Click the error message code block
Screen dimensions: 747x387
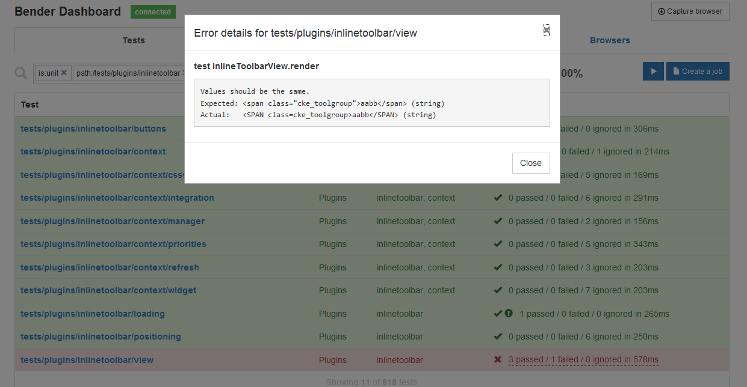372,103
